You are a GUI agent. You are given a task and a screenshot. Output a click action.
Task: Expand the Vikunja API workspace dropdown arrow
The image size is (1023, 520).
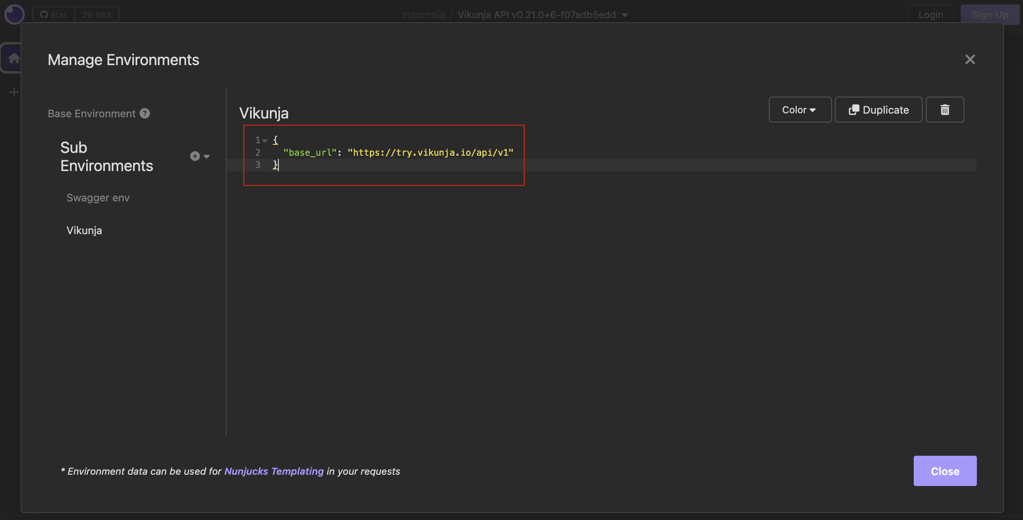tap(625, 15)
